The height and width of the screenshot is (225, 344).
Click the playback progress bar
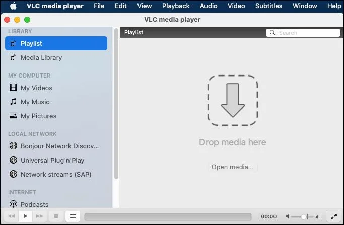168,216
